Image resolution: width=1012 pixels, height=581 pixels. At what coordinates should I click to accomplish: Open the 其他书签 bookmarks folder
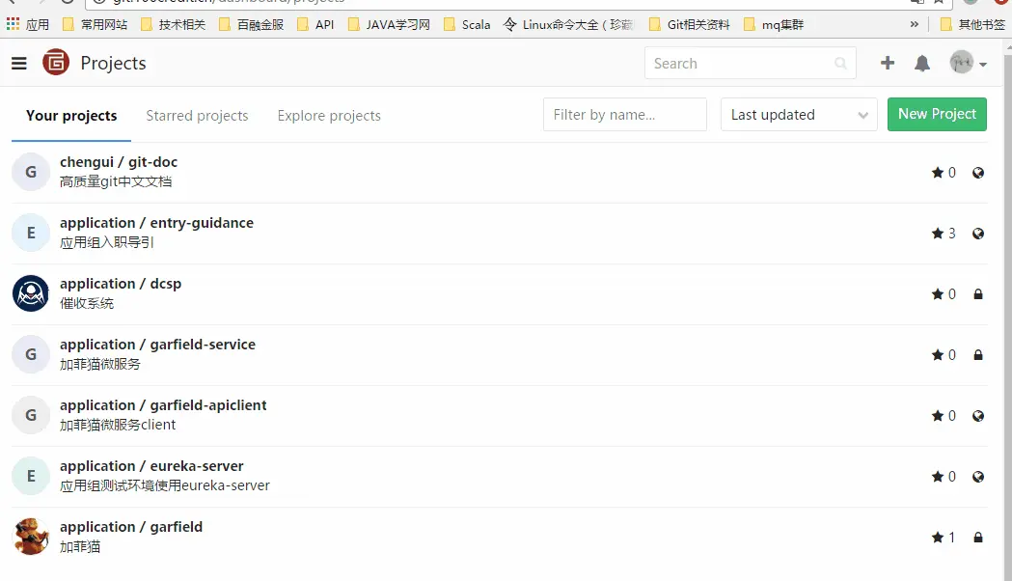tap(972, 24)
